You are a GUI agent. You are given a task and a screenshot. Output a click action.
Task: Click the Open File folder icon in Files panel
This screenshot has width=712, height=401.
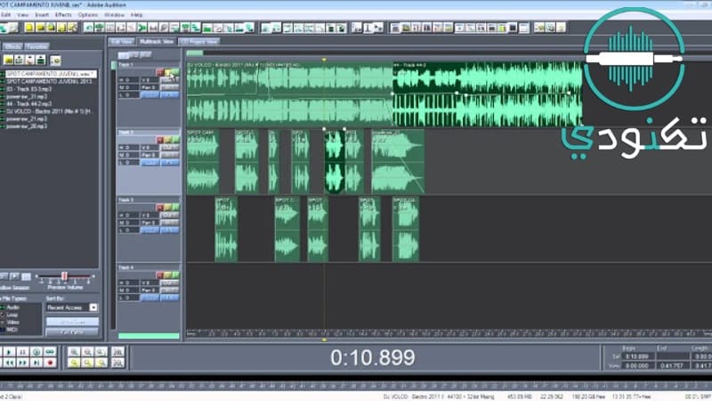click(8, 60)
